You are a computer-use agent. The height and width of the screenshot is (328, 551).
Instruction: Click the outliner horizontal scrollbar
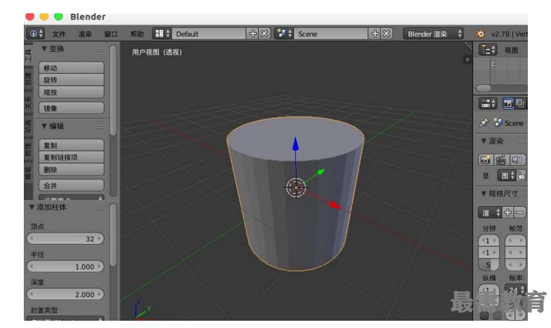(x=484, y=88)
